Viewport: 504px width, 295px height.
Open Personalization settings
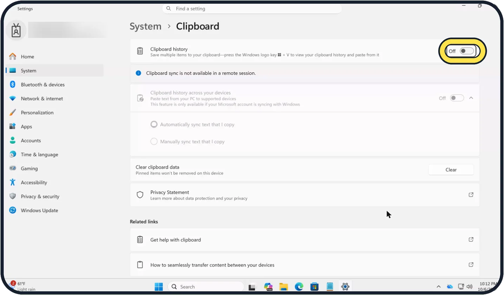[x=54, y=113]
